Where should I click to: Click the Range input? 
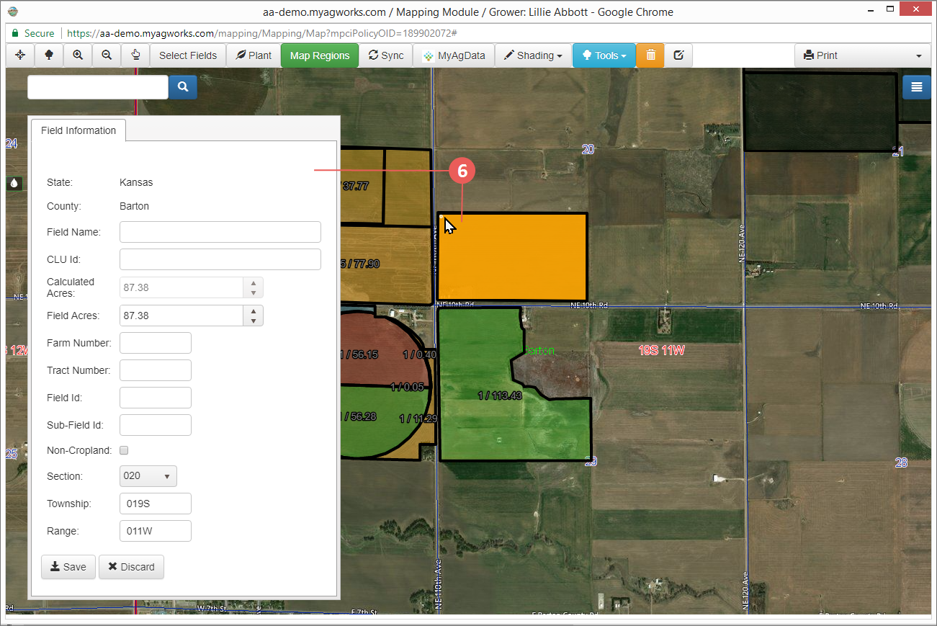156,531
